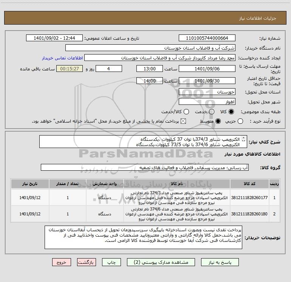Click product code 3812111828260180
Viewport: 291px width, 282px height.
(x=249, y=214)
